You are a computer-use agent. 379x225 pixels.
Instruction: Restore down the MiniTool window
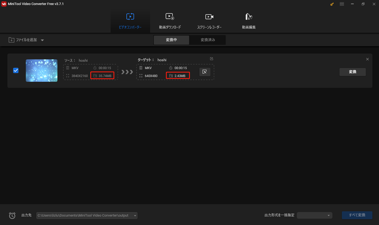click(x=363, y=4)
